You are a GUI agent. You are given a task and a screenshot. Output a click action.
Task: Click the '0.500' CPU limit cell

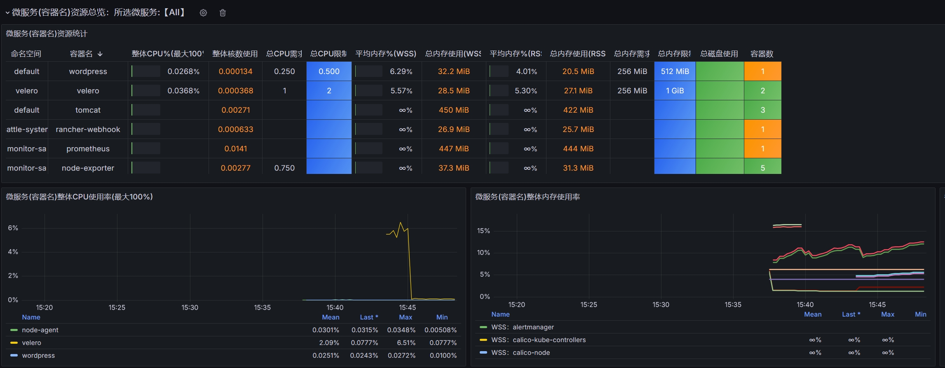click(329, 71)
